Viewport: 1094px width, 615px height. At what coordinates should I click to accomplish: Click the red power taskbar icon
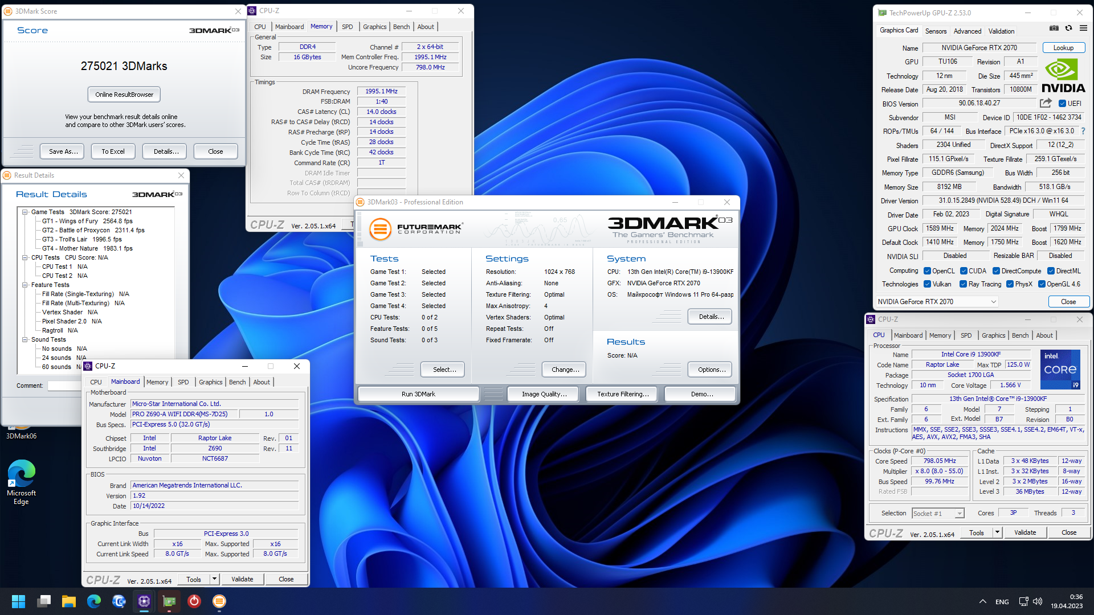[x=194, y=601]
